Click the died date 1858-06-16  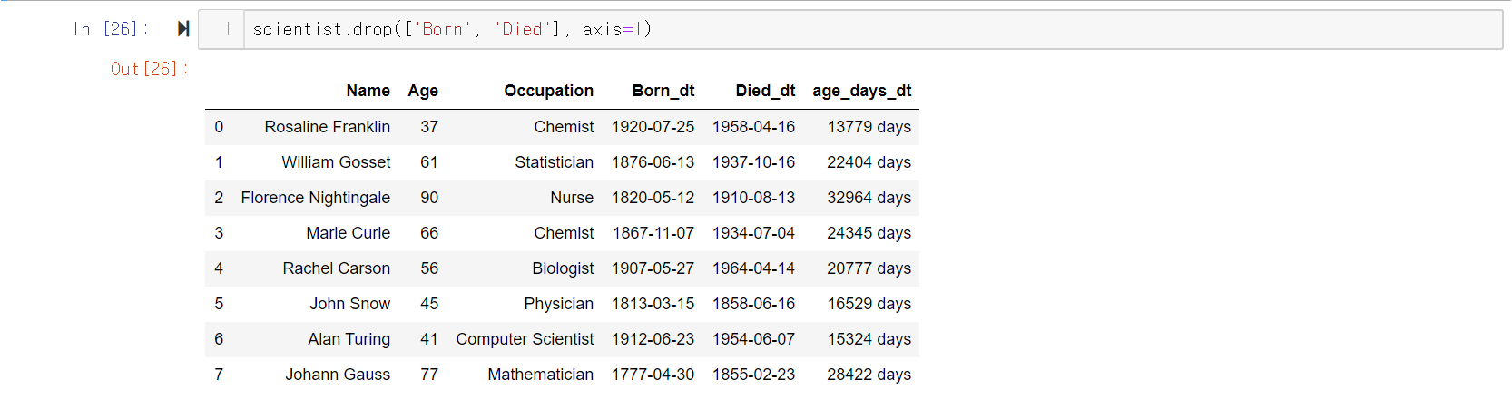753,304
